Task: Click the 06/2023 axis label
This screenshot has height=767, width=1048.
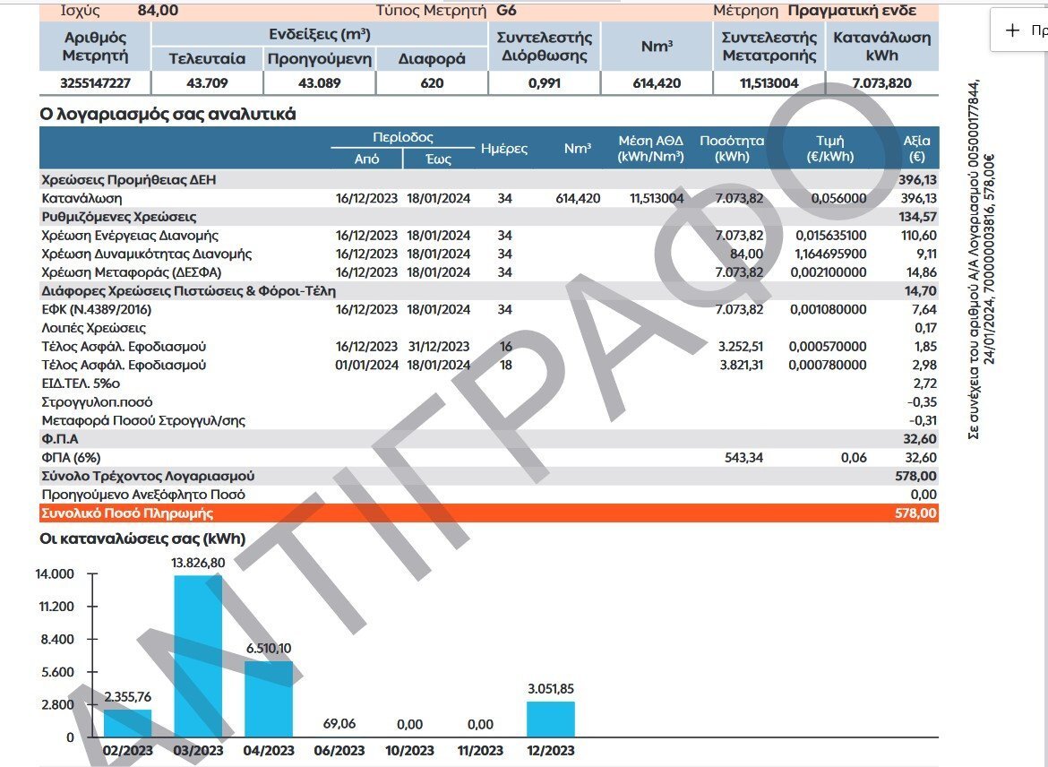Action: click(x=339, y=751)
